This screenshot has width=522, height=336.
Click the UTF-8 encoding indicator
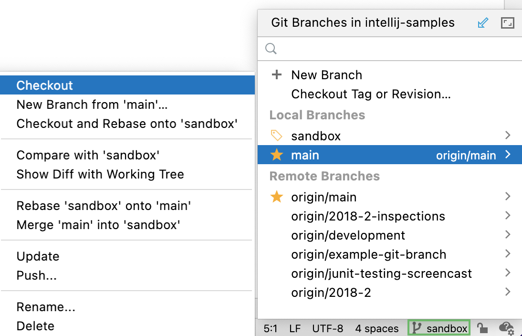click(328, 328)
